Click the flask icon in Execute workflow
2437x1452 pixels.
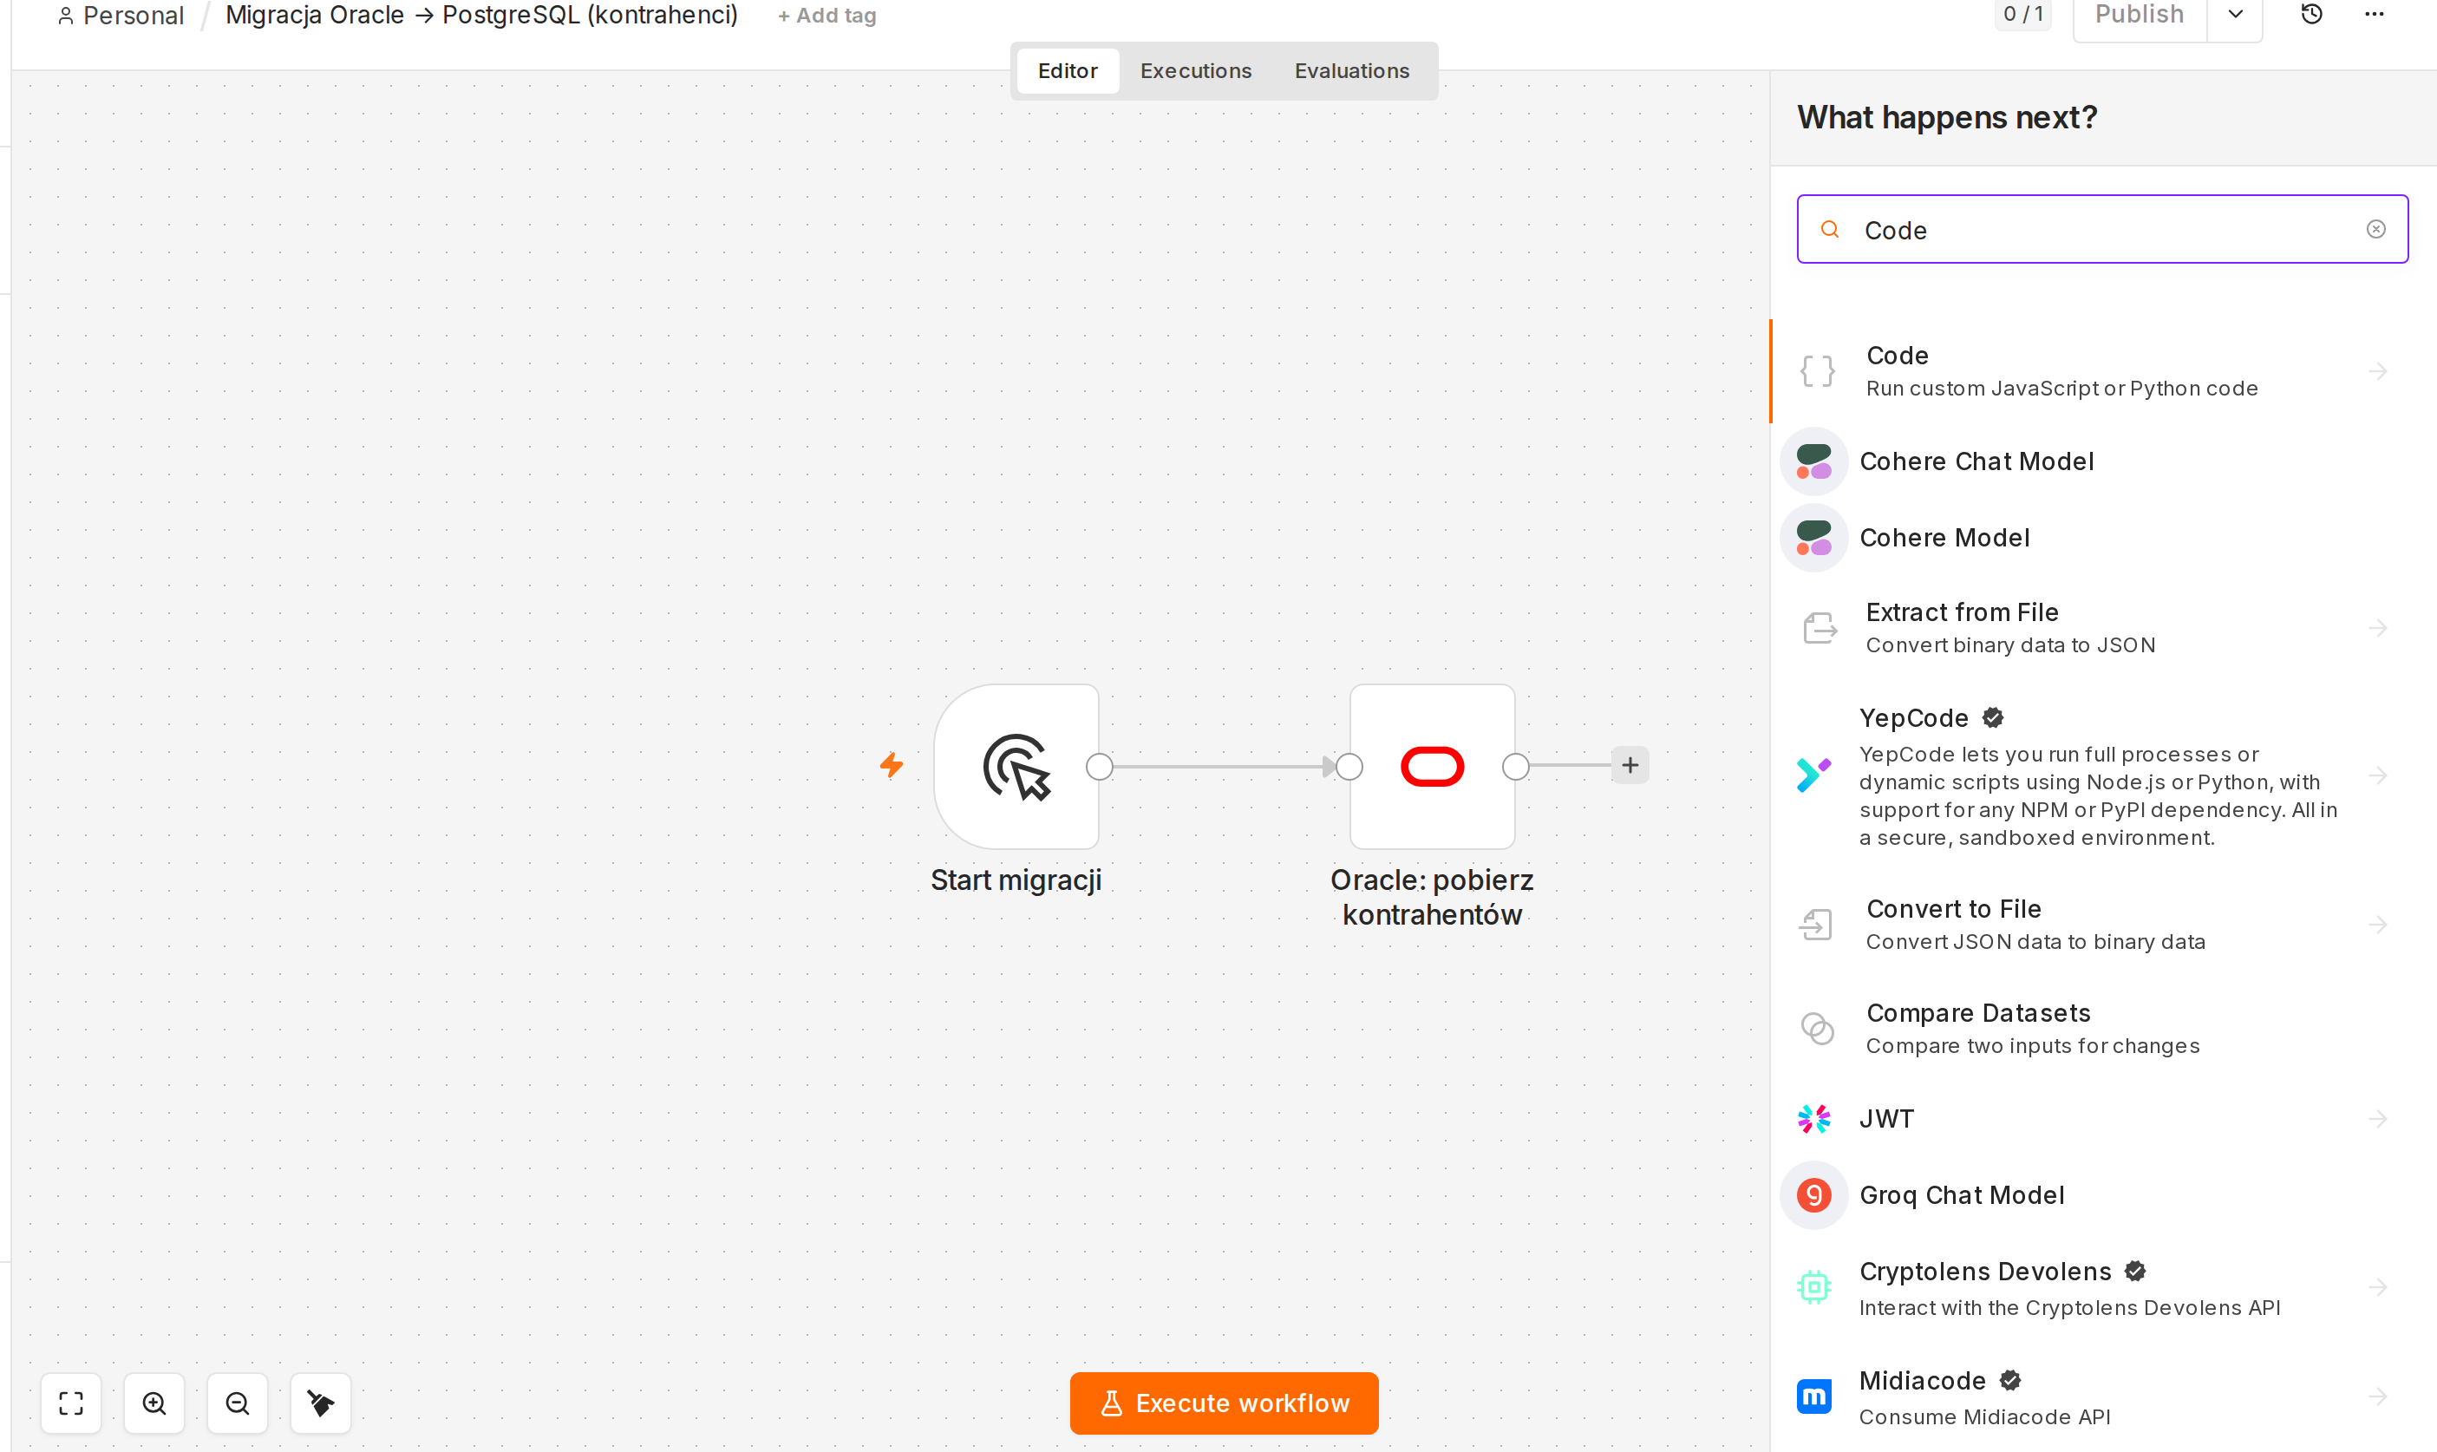1111,1403
